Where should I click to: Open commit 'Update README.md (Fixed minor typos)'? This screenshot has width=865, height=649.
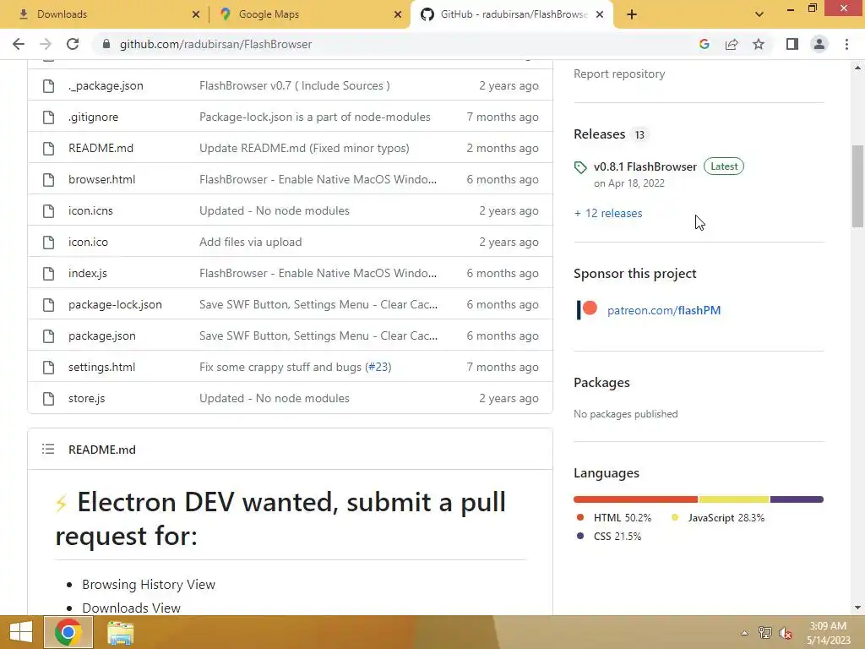[304, 148]
